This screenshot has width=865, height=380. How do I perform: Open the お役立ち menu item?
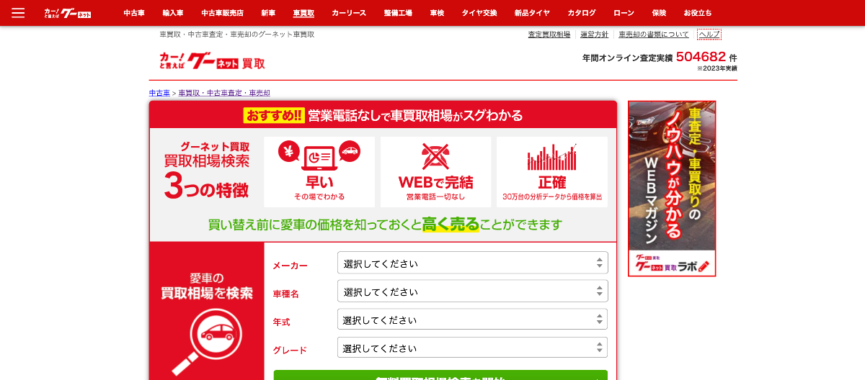(697, 13)
